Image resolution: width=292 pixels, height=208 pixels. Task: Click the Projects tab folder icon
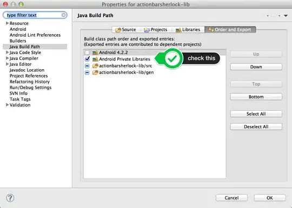pos(147,30)
